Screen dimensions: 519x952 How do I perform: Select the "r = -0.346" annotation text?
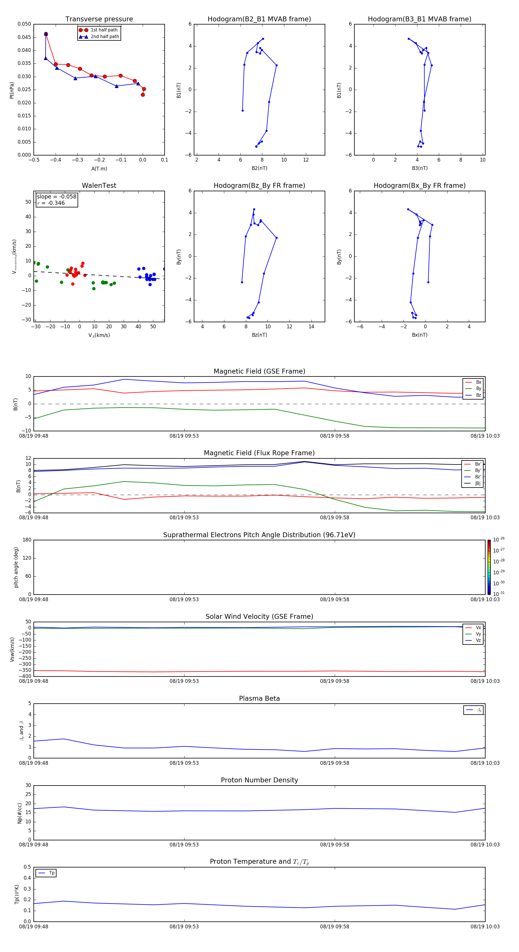click(x=51, y=203)
